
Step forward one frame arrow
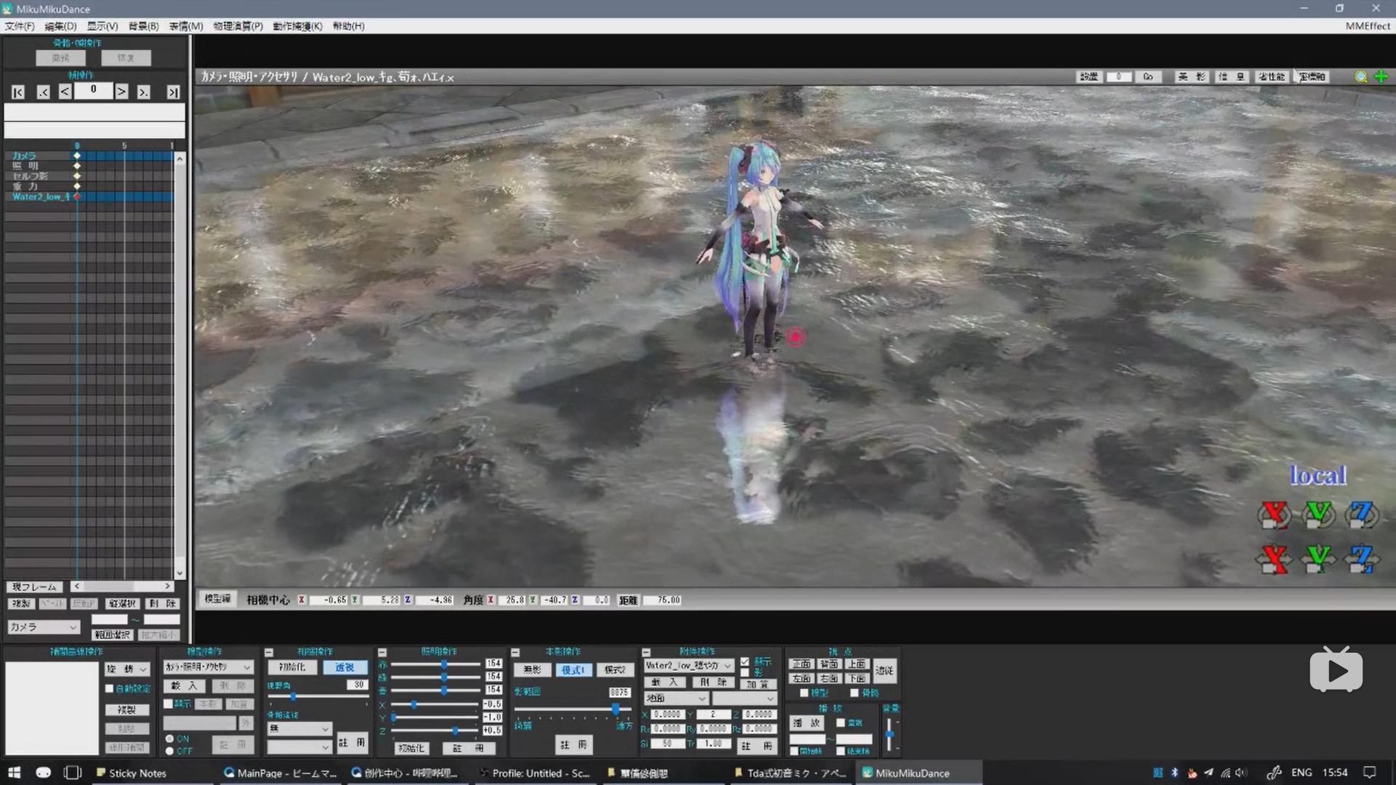coord(121,92)
